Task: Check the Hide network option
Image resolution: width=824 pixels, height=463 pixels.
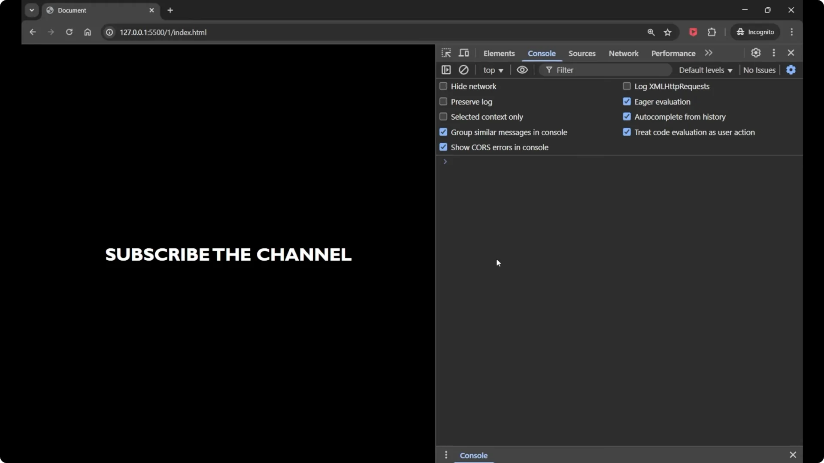Action: pyautogui.click(x=443, y=86)
